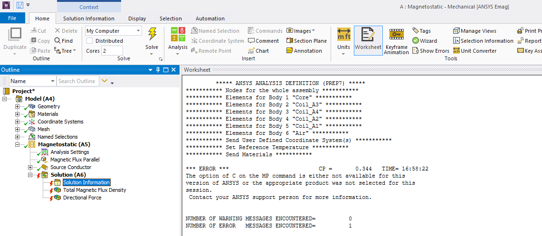Select the Project root node

point(23,91)
